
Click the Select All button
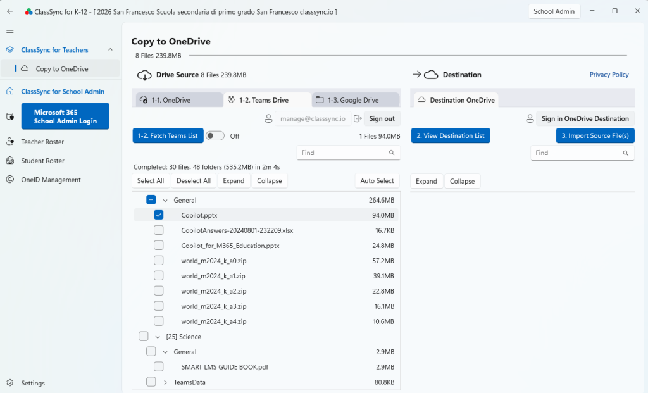tap(151, 180)
